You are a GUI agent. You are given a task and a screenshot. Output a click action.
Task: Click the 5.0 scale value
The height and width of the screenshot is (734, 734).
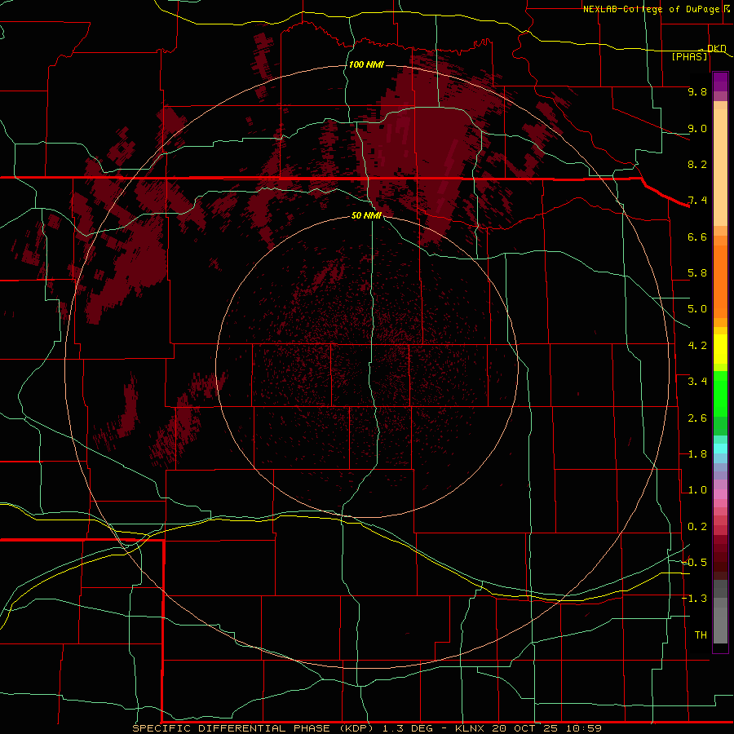[697, 309]
